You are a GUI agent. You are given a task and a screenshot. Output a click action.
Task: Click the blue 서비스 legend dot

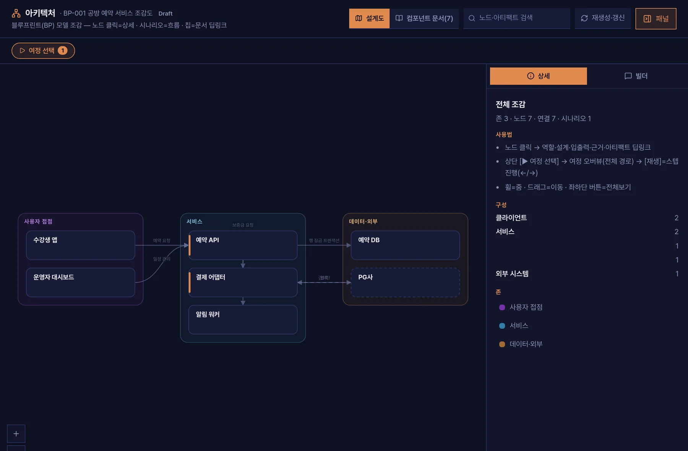(502, 326)
